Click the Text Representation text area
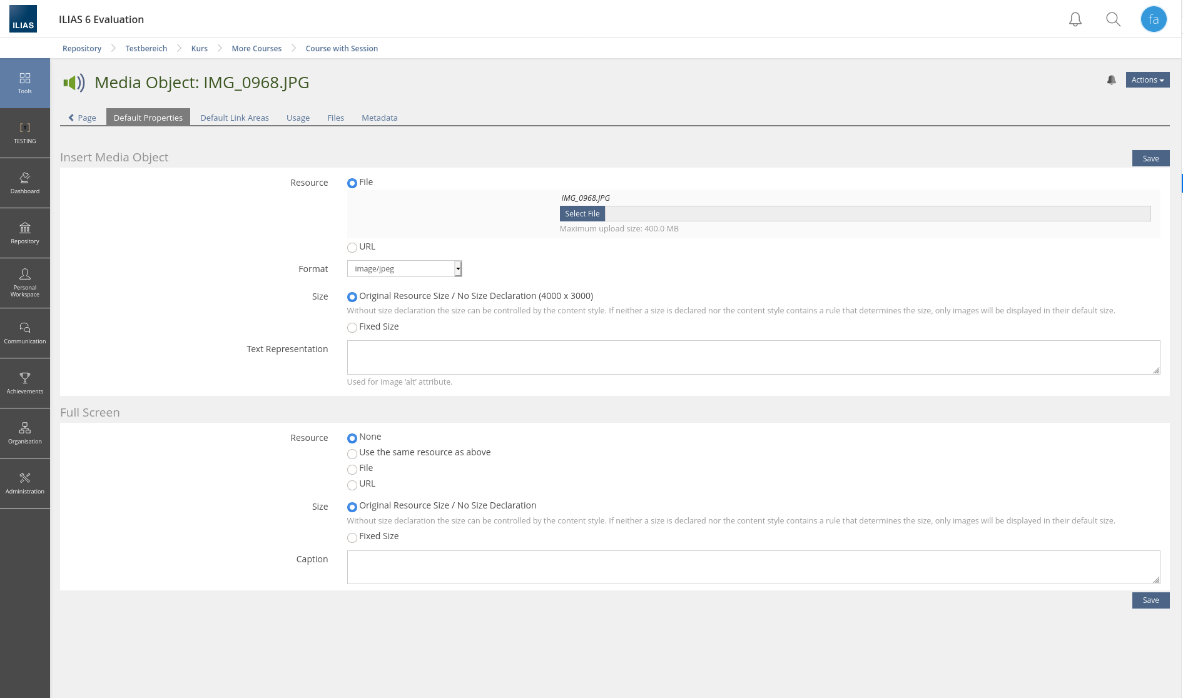The height and width of the screenshot is (698, 1183). coord(753,357)
